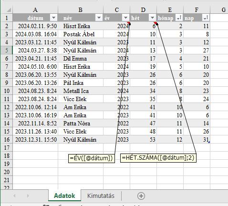The width and height of the screenshot is (228, 206).
Task: Select Hiszt Erika in row 2
Action: pyautogui.click(x=81, y=26)
